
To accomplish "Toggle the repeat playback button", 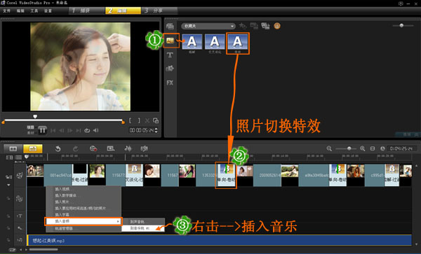I will click(87, 130).
